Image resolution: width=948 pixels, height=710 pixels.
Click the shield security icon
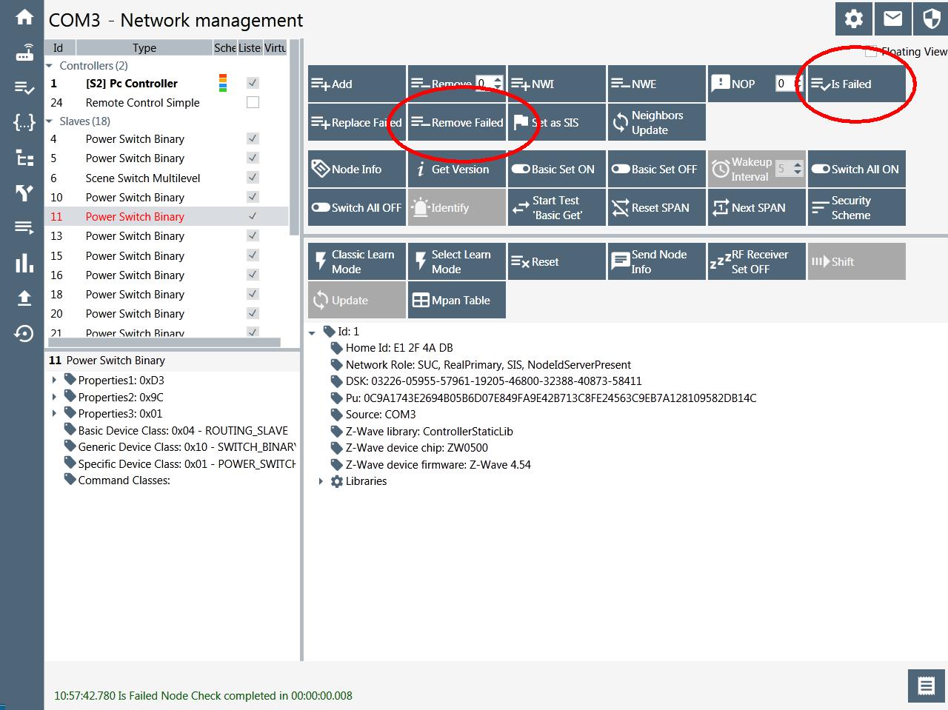(x=931, y=19)
